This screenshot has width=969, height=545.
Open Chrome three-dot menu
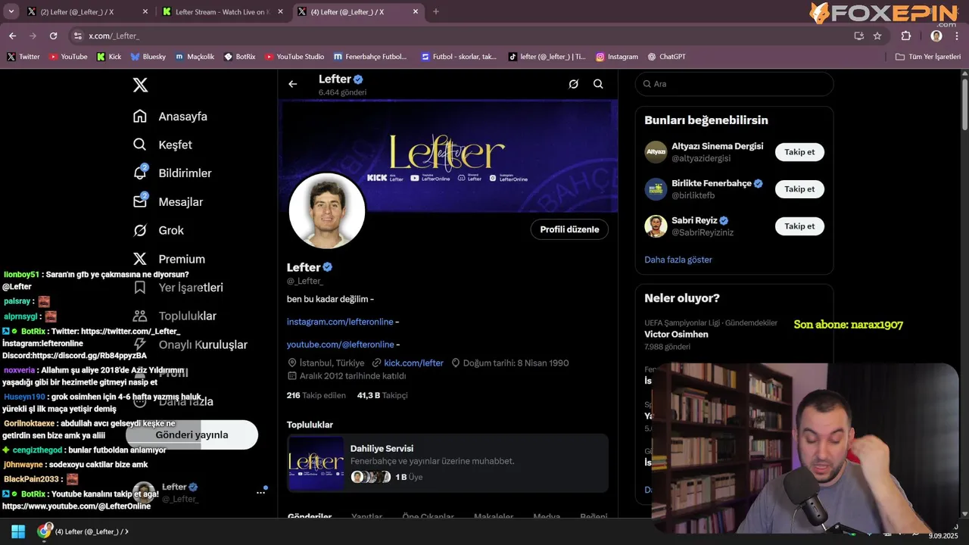click(957, 36)
